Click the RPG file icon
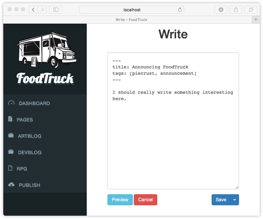 pos(10,168)
